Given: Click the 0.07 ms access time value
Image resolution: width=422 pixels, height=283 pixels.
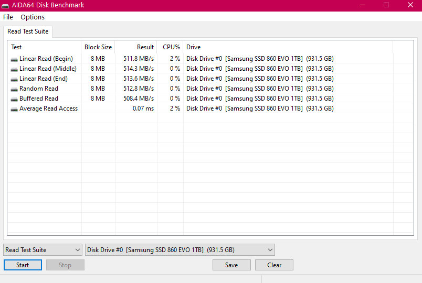Looking at the screenshot, I should tap(143, 108).
